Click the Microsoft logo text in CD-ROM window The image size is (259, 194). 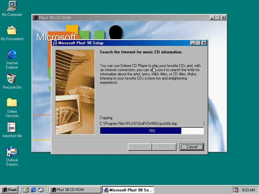pos(56,37)
